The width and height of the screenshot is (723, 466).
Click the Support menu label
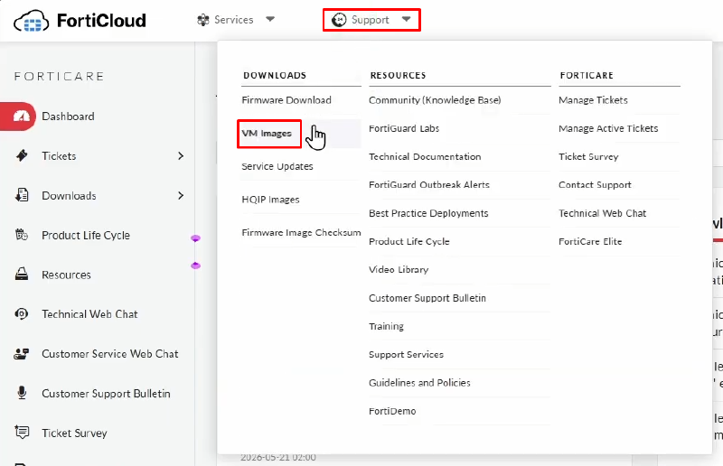[371, 20]
